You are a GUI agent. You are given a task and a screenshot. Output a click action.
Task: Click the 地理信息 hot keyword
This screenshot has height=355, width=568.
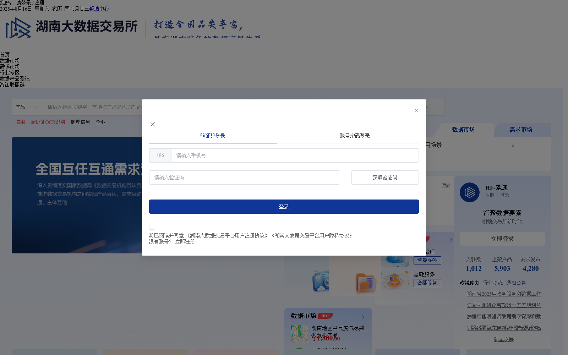80,122
